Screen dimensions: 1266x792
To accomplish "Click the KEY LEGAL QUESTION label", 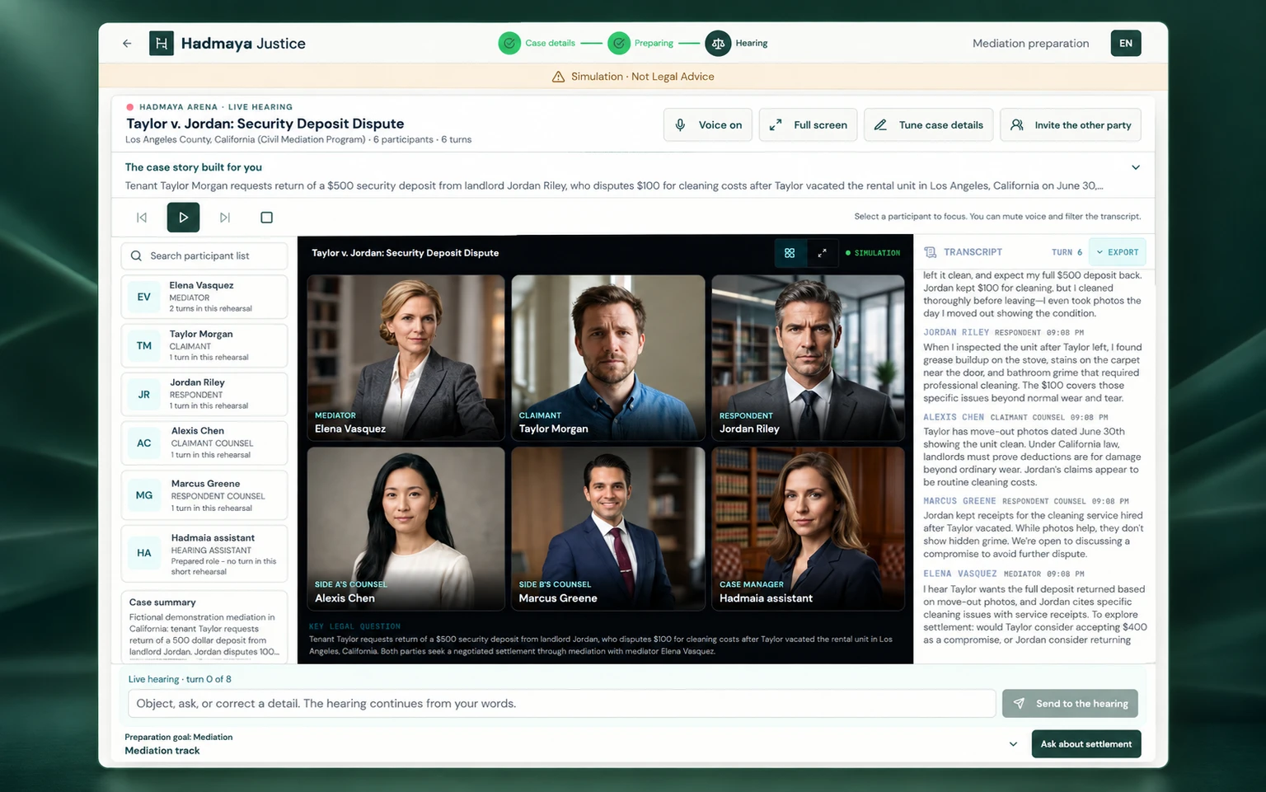I will click(354, 626).
